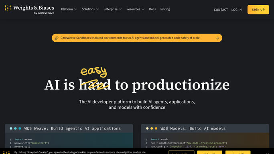Expand the Resources menu
The image size is (274, 154).
(x=136, y=9)
